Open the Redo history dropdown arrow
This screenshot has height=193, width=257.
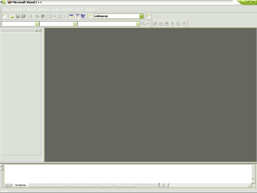(x=64, y=16)
